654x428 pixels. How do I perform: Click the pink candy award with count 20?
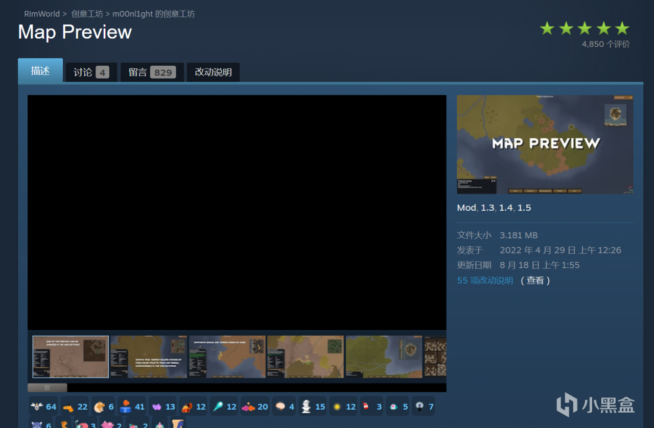pyautogui.click(x=255, y=407)
